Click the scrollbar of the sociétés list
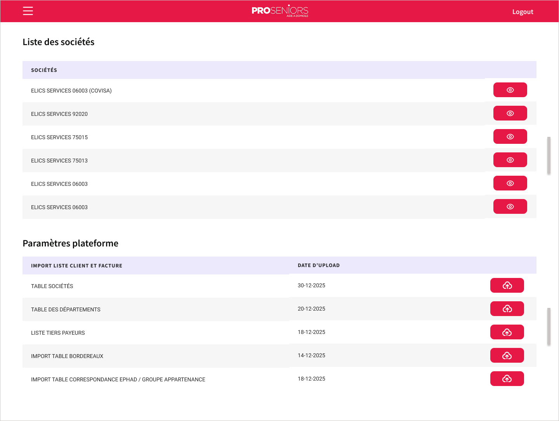The image size is (559, 421). click(549, 155)
